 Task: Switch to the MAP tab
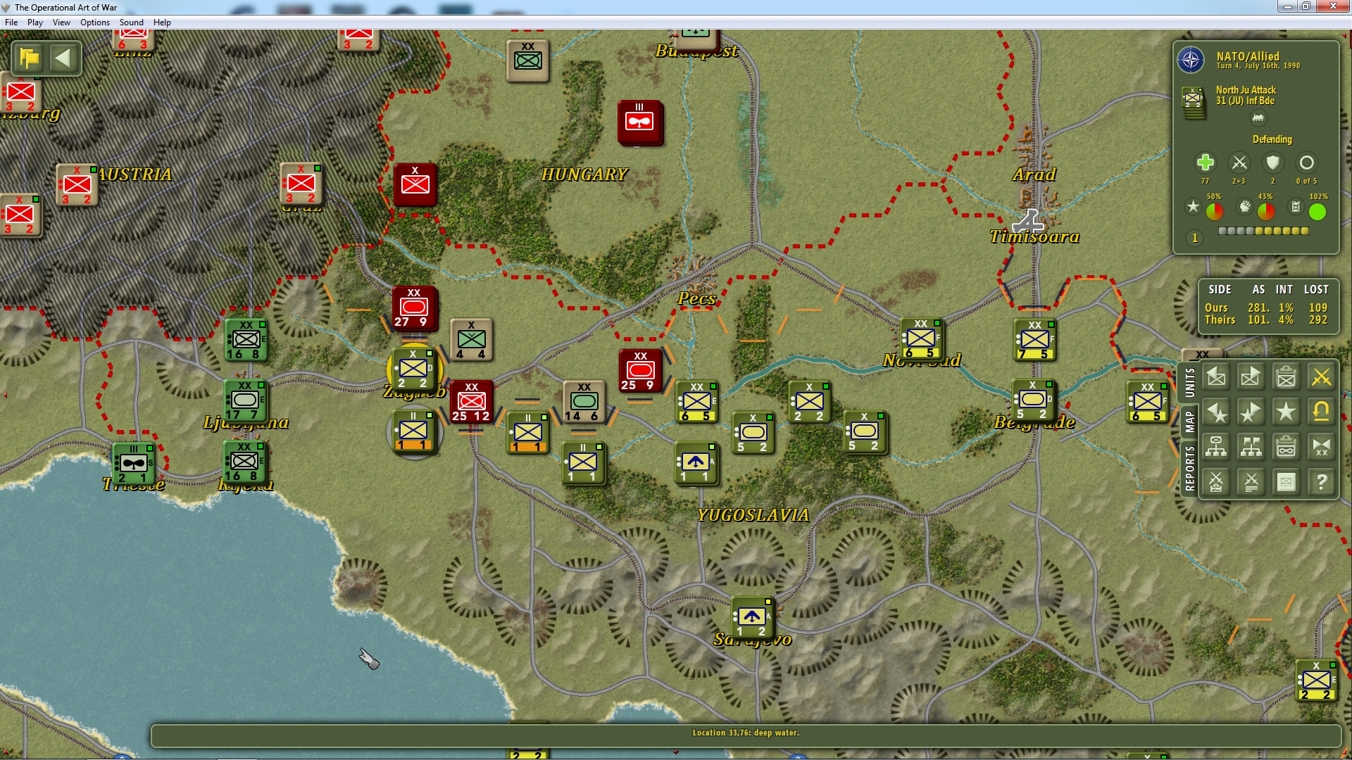pos(1190,422)
